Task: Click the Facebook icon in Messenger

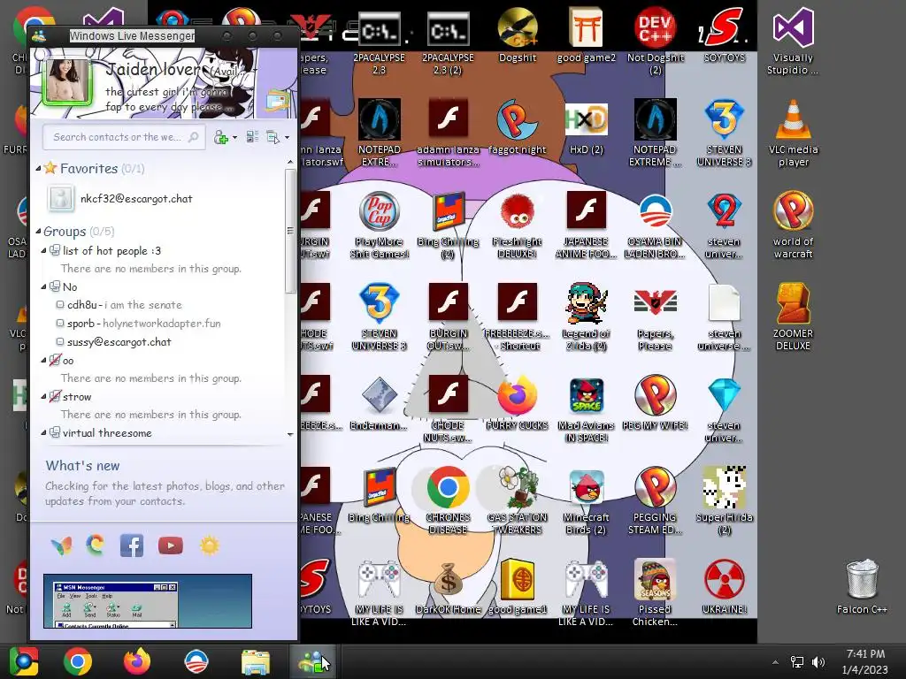Action: pos(132,545)
